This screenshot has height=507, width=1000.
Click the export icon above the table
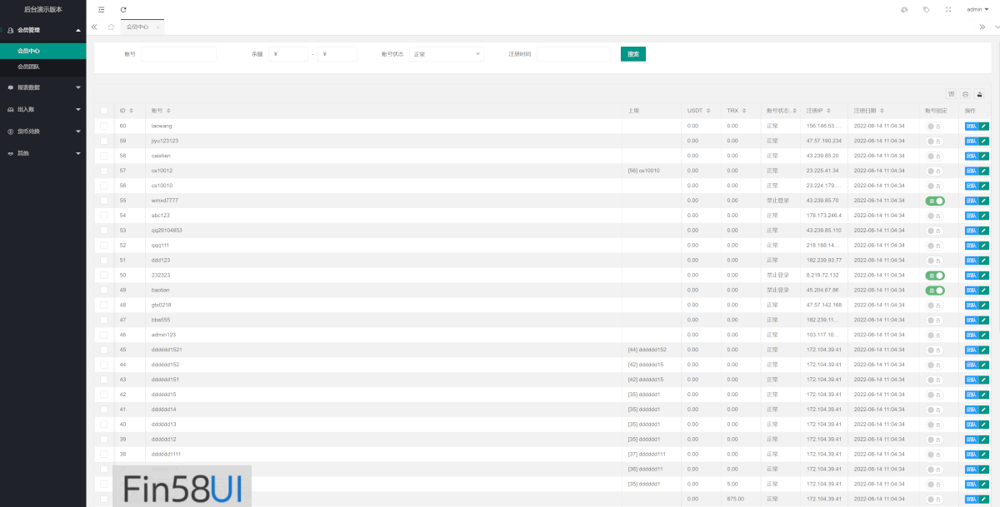(x=979, y=95)
